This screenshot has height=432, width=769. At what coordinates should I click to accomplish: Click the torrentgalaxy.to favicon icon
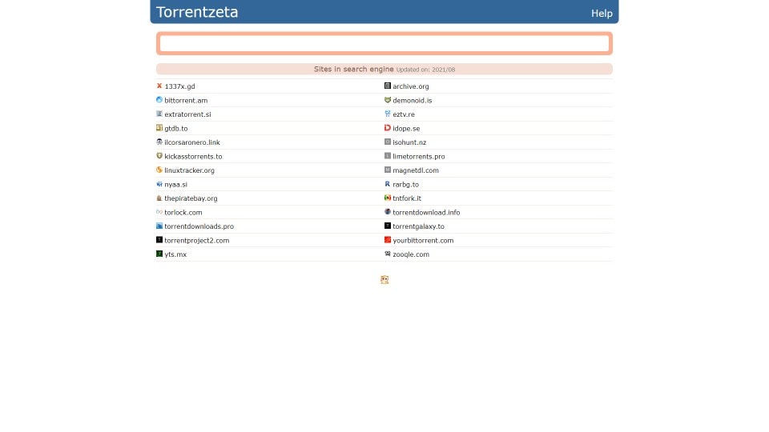click(388, 226)
